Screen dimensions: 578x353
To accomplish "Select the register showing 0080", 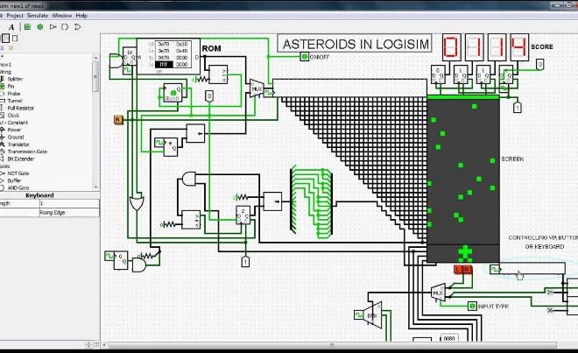I will click(x=449, y=338).
